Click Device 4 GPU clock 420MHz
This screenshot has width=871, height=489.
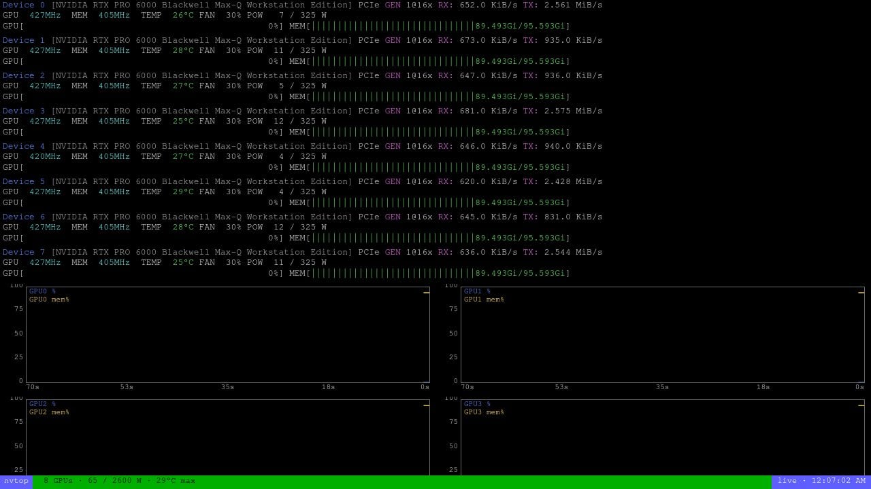(x=45, y=156)
